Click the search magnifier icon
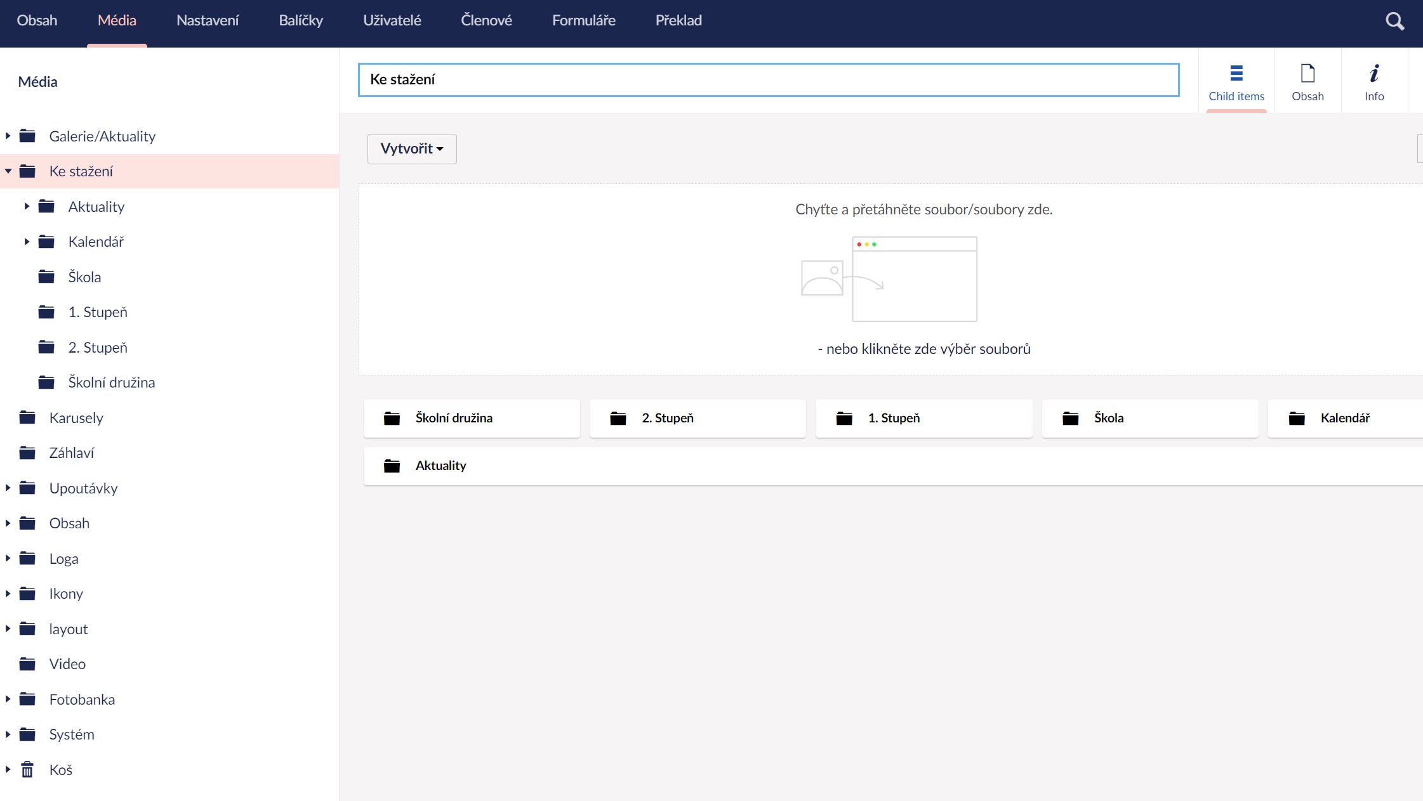 [1394, 21]
